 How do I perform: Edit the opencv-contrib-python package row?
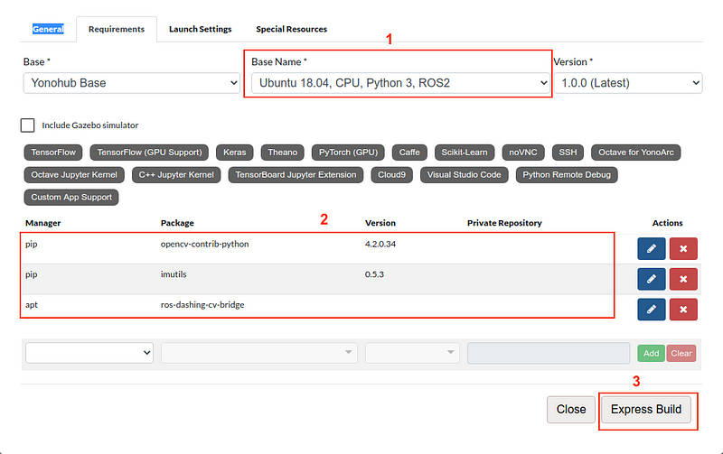point(651,248)
